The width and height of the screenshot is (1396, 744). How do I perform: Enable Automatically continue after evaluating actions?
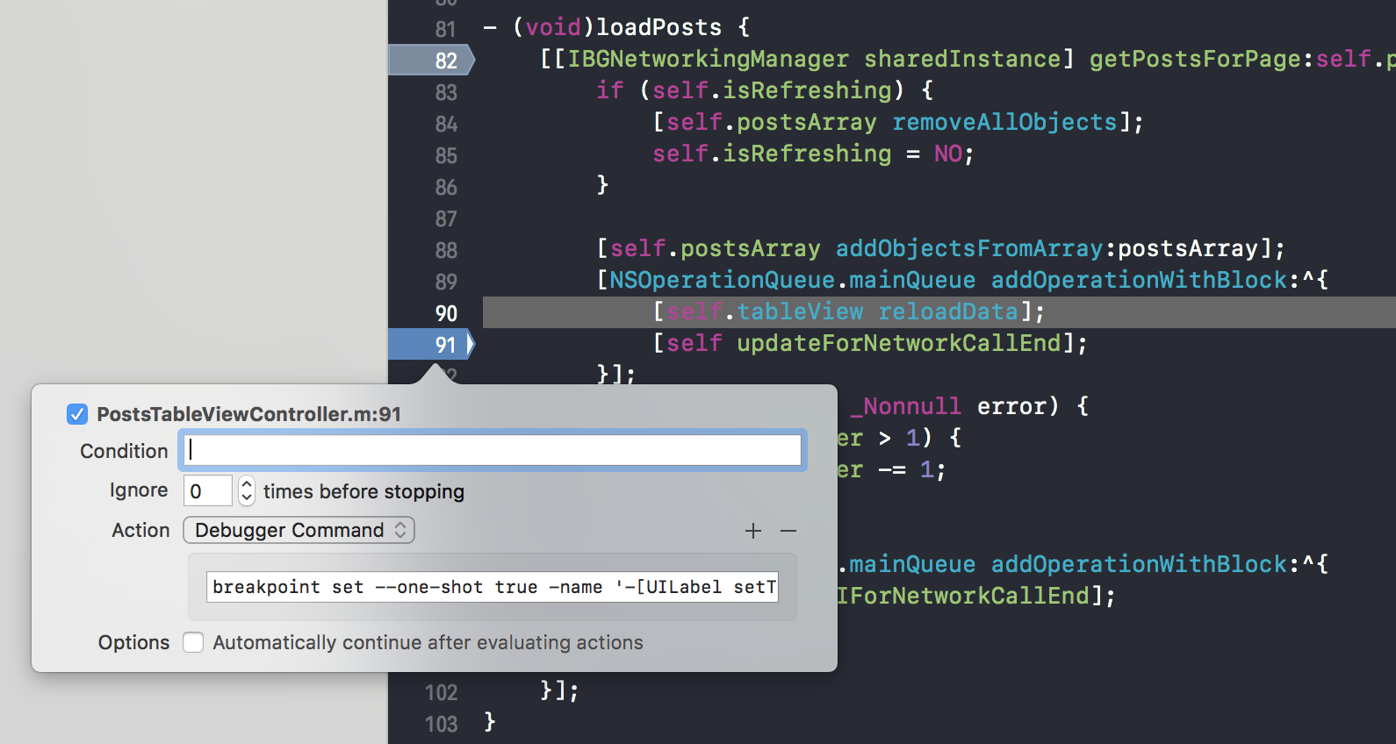point(193,642)
